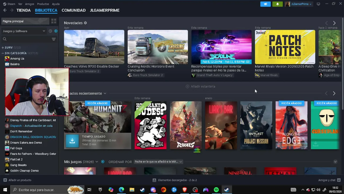This screenshot has width=344, height=194.
Task: Click the Windows Start button
Action: pyautogui.click(x=5, y=190)
